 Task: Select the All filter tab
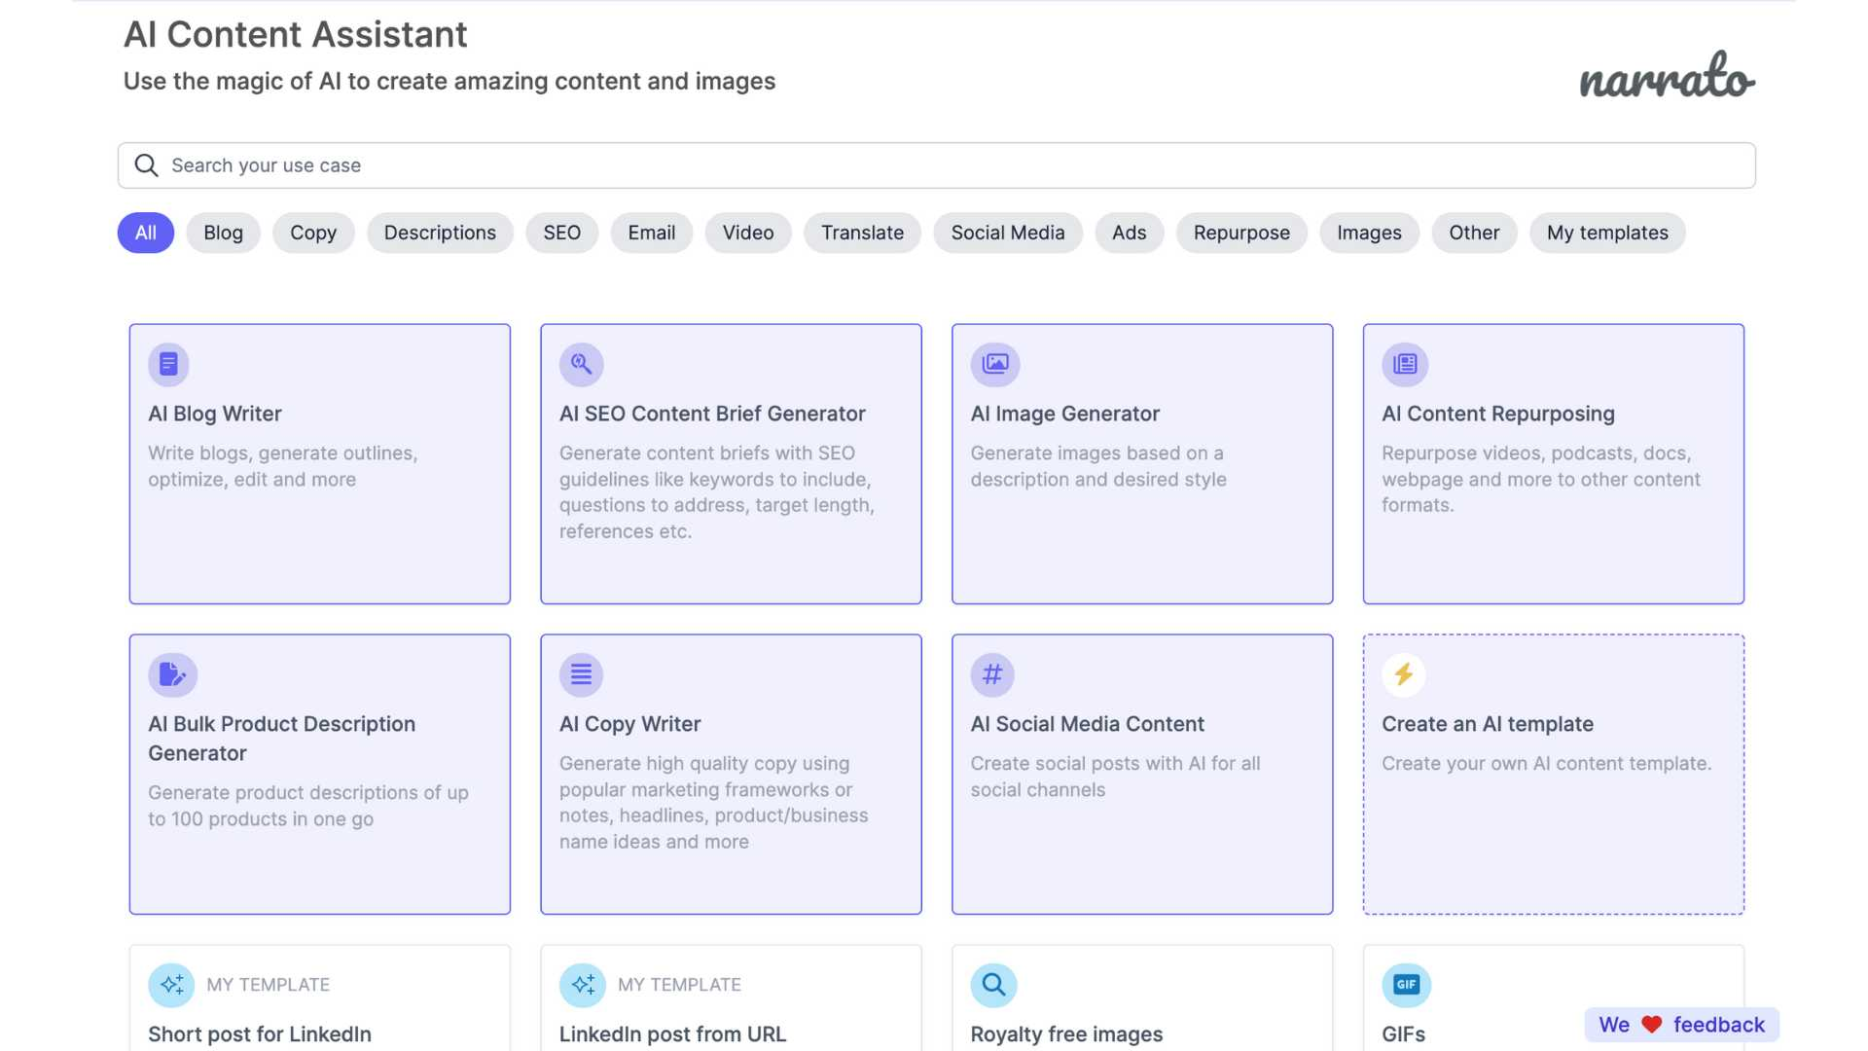[145, 233]
